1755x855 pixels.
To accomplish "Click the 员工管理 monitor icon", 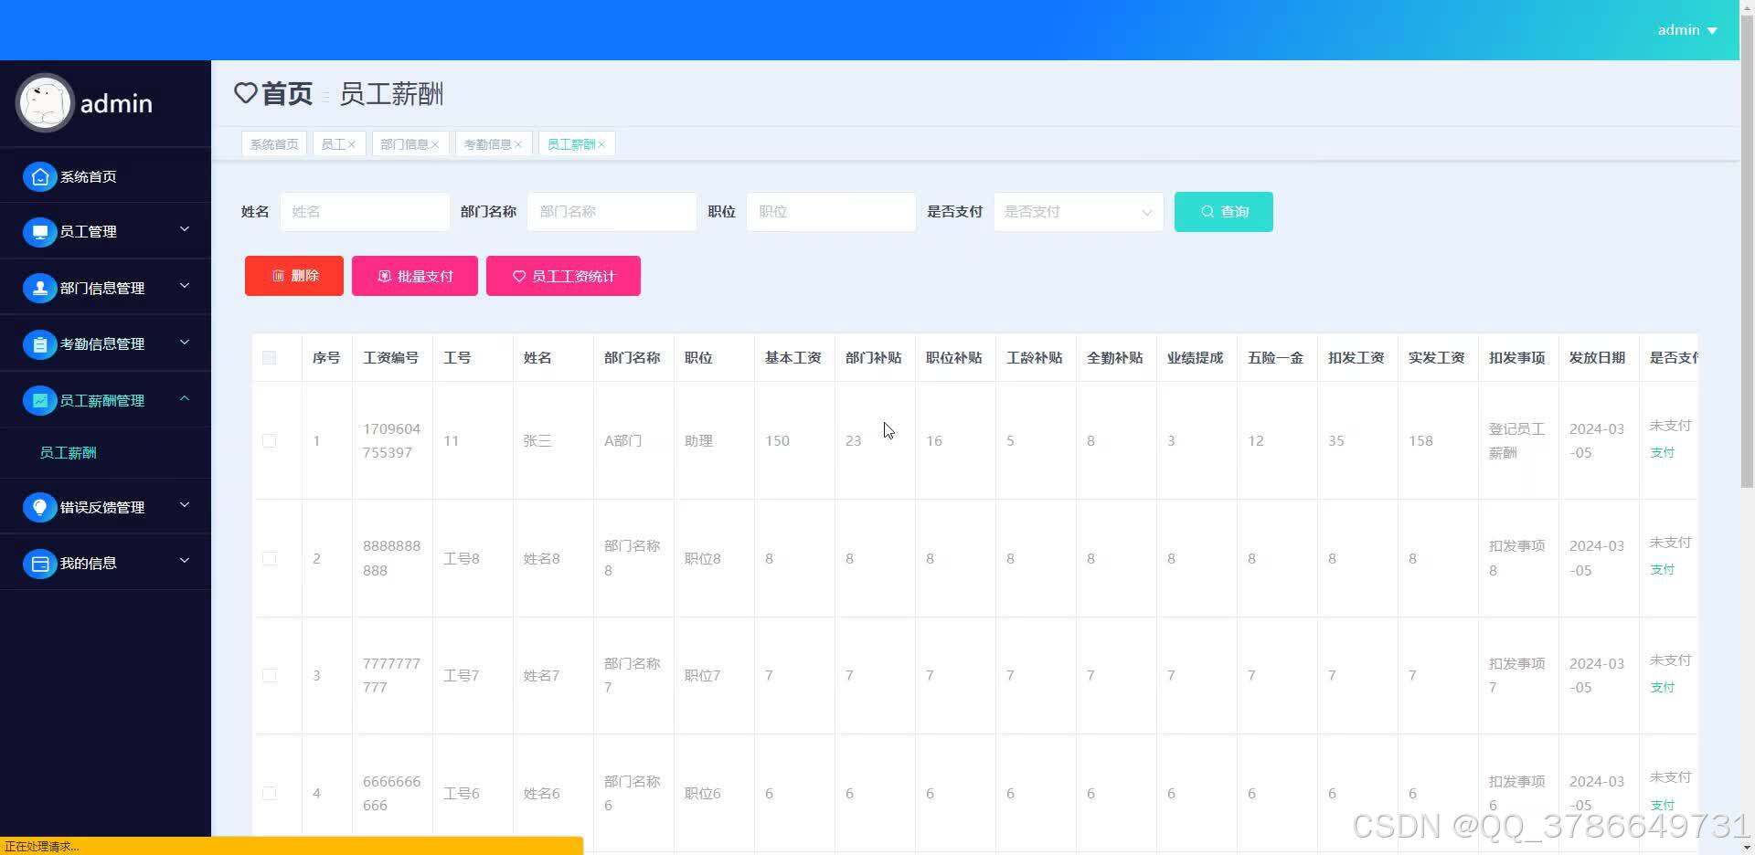I will point(39,232).
